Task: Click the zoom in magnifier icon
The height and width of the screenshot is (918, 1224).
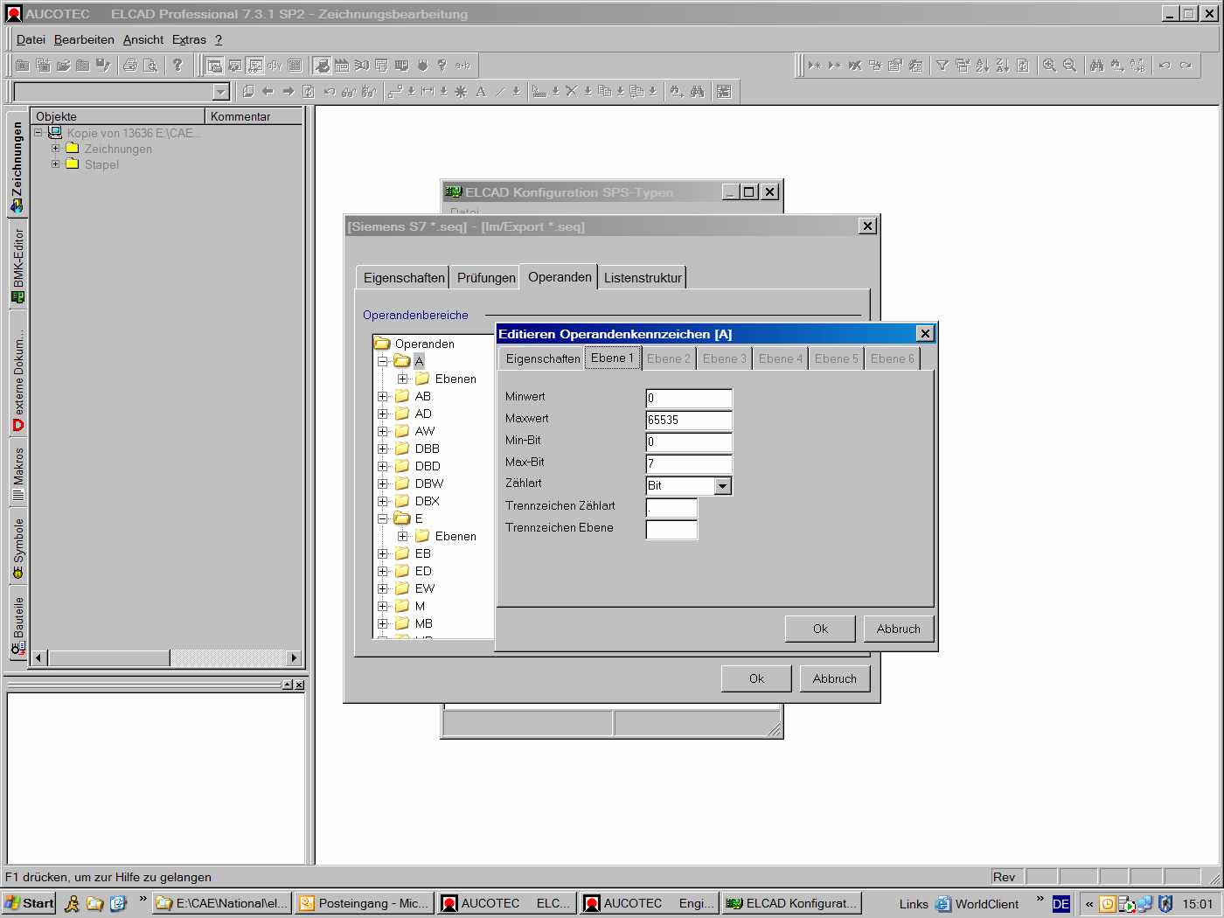Action: click(1049, 66)
